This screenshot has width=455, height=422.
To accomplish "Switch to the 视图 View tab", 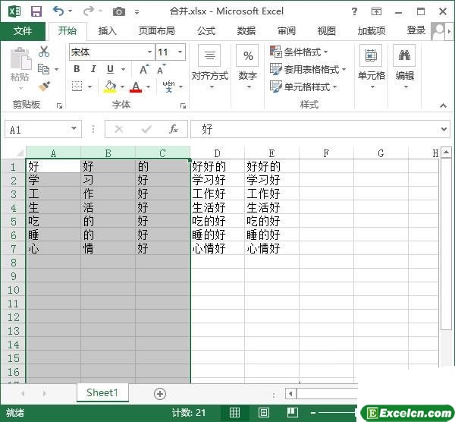I will [327, 31].
